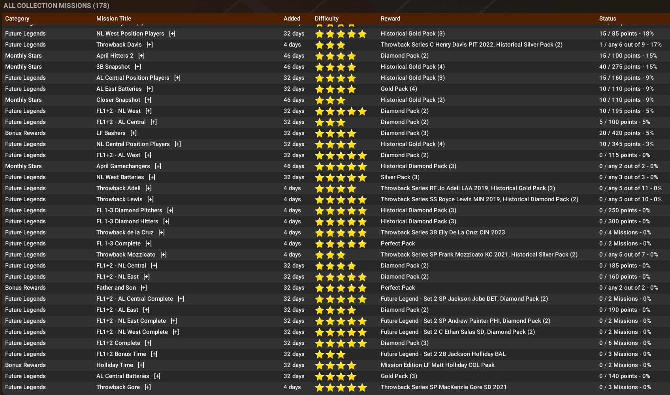Open the FL 1-3 Complete mission
This screenshot has height=395, width=670.
118,243
